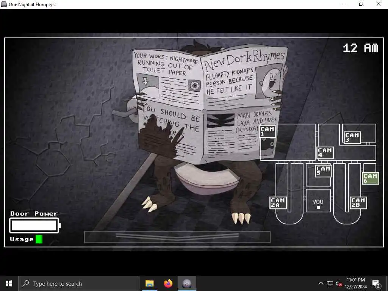Click the green Usage indicator bar
The image size is (388, 291).
(x=39, y=239)
